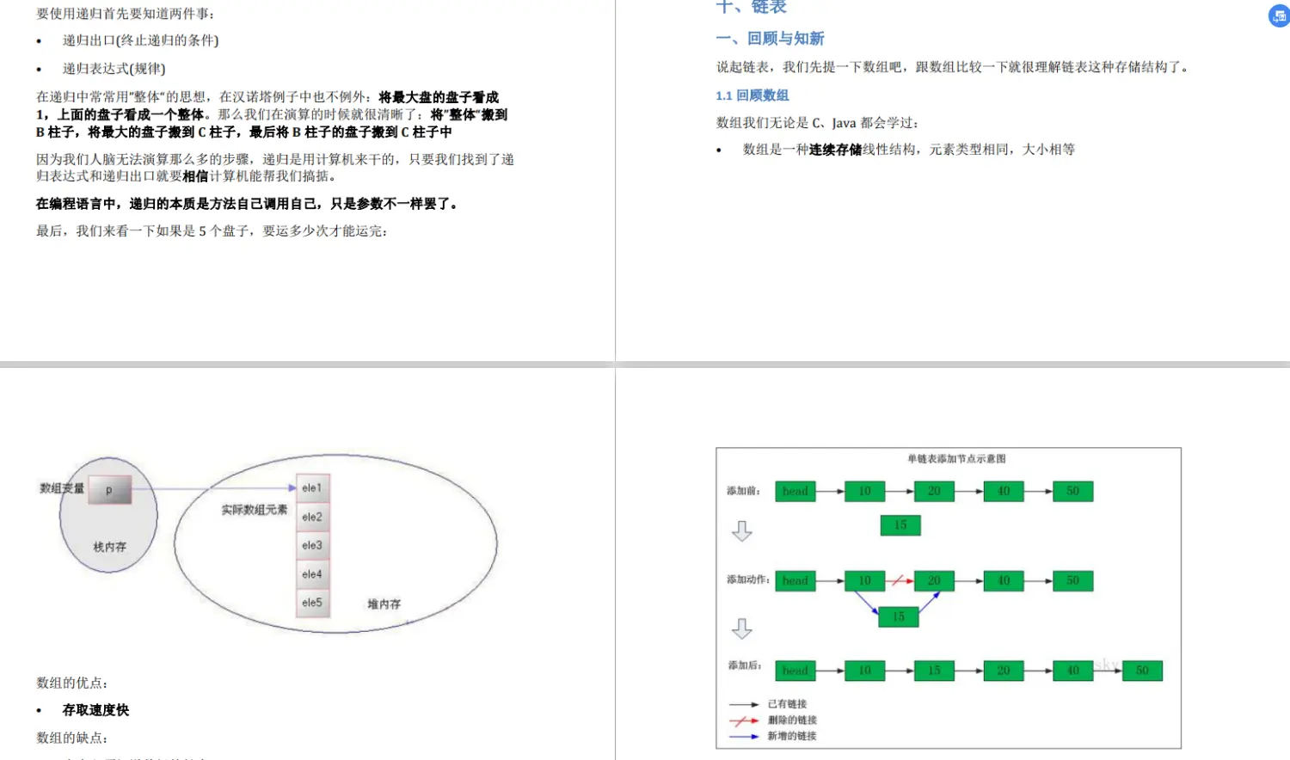Click the diagram title 单链表添加节点示意图
The height and width of the screenshot is (760, 1290).
pos(956,459)
